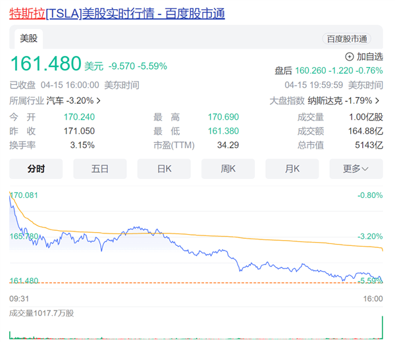The width and height of the screenshot is (395, 342).
Task: Click the 最高 value 170.690
Action: pos(223,117)
